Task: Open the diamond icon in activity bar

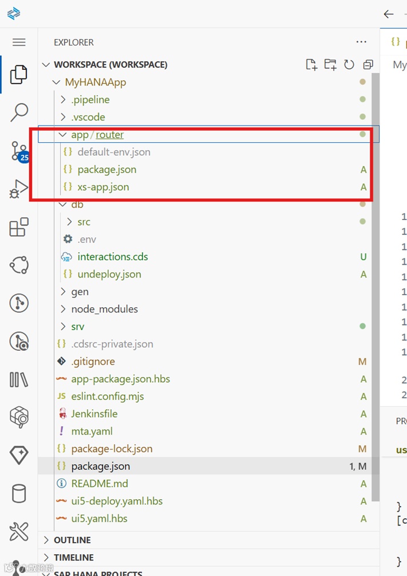Action: (19, 455)
